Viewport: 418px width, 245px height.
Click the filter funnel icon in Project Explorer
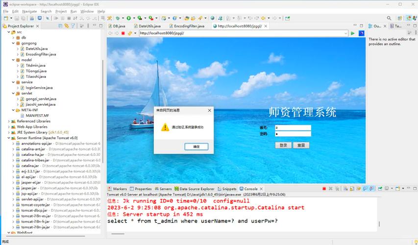tap(73, 26)
